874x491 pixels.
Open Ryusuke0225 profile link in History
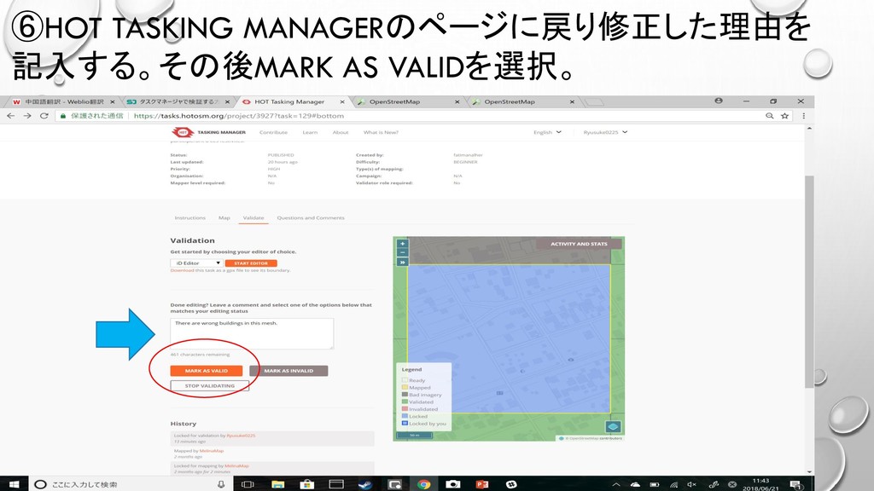click(x=241, y=436)
